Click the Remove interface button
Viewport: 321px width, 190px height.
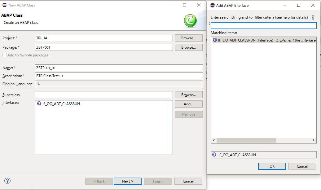click(x=188, y=114)
